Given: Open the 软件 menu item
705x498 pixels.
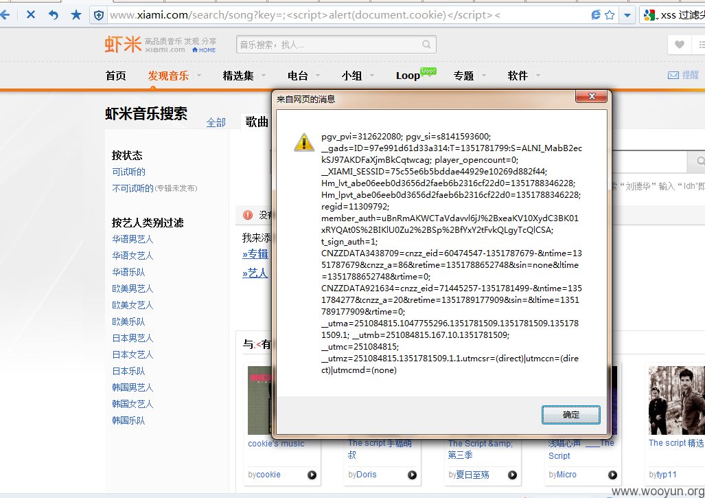Looking at the screenshot, I should [x=518, y=76].
